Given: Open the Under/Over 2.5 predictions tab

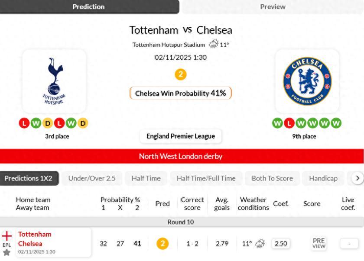Looking at the screenshot, I should [x=92, y=178].
